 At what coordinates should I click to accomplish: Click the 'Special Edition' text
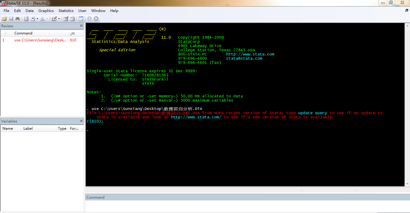click(x=117, y=50)
